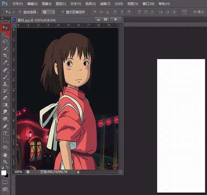Select the Lasso tool
This screenshot has width=207, height=195.
coord(5,41)
